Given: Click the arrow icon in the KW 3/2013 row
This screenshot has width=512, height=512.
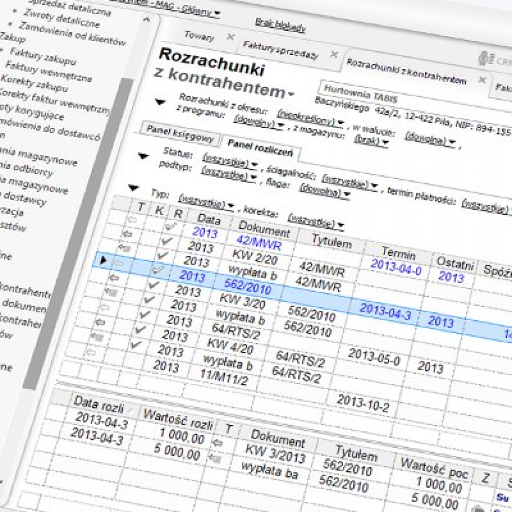Looking at the screenshot, I should click(x=217, y=442).
